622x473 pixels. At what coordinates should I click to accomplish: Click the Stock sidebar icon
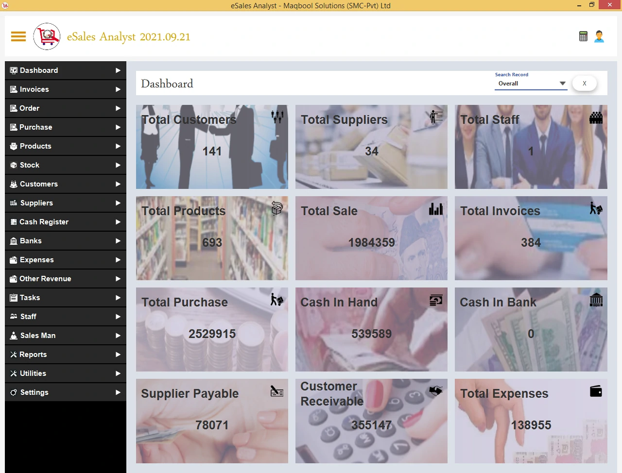point(14,165)
